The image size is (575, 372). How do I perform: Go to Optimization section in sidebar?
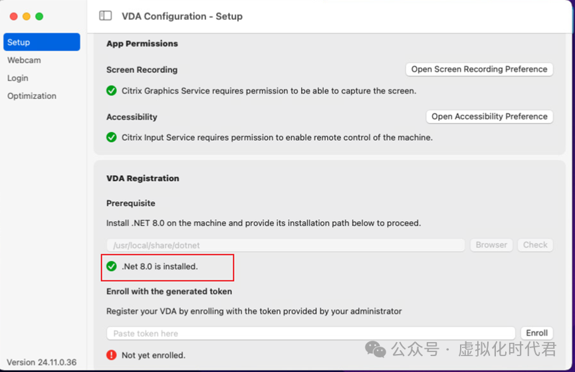click(x=32, y=96)
